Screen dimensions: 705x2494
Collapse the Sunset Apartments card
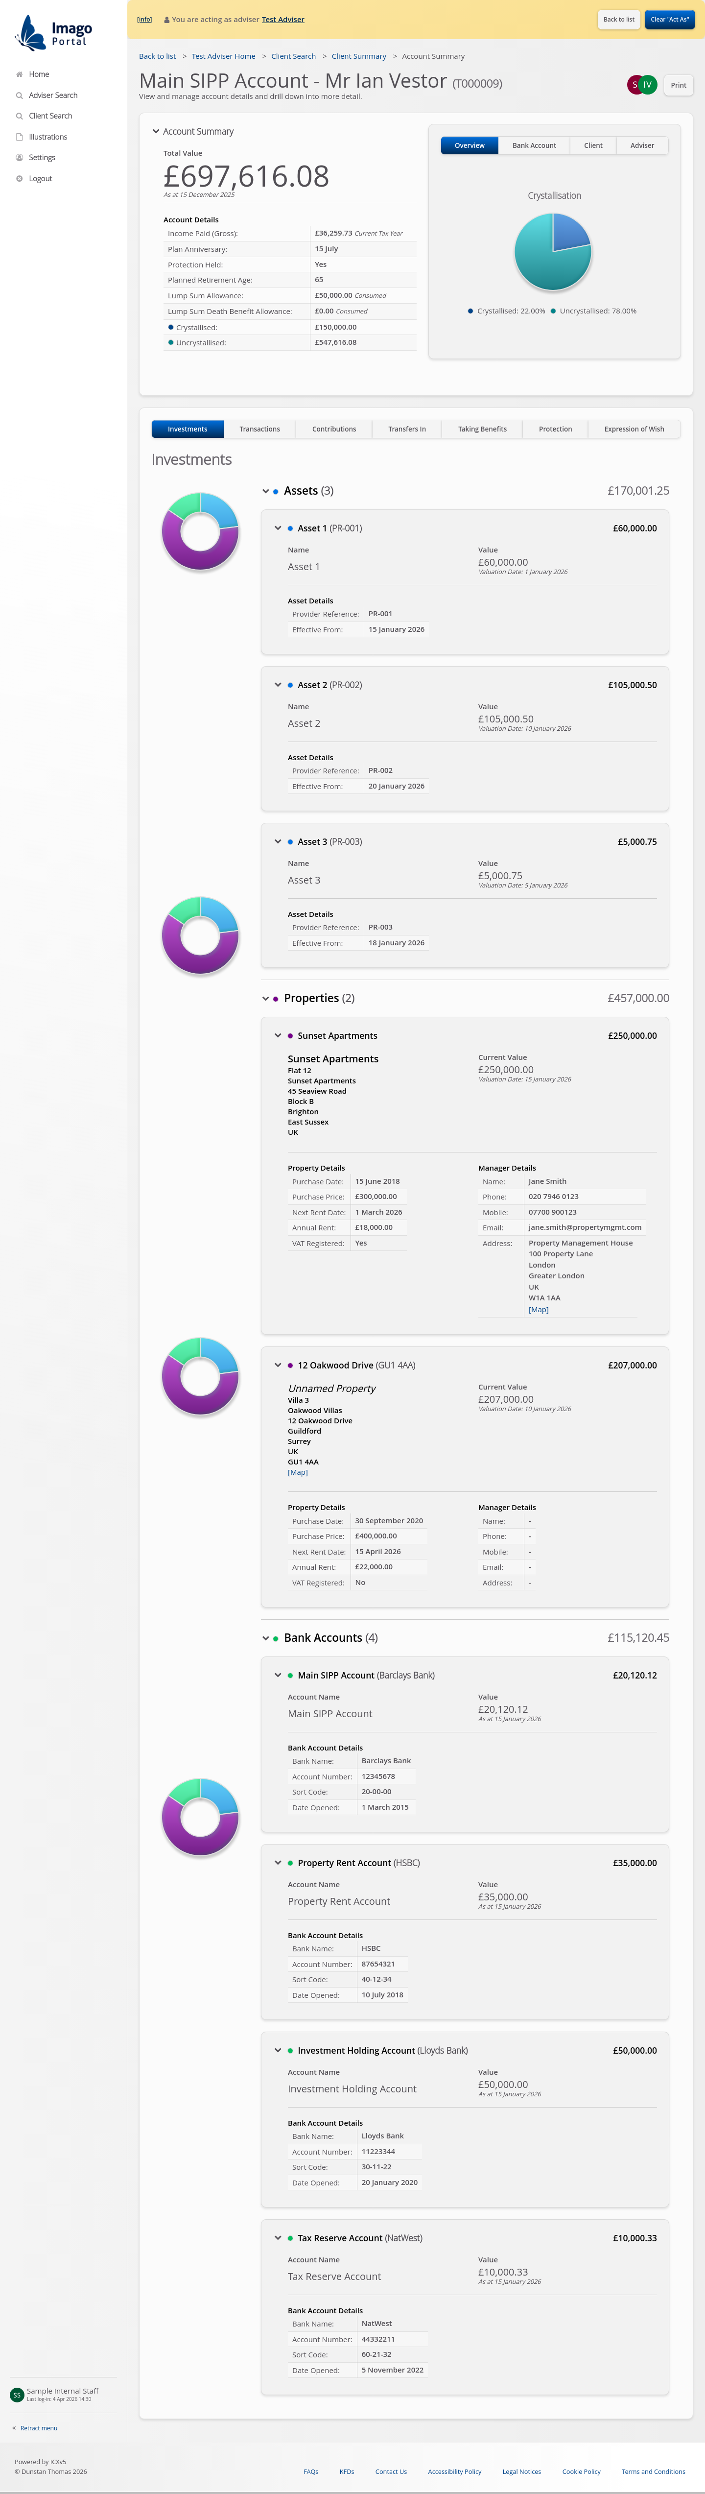tap(278, 1036)
